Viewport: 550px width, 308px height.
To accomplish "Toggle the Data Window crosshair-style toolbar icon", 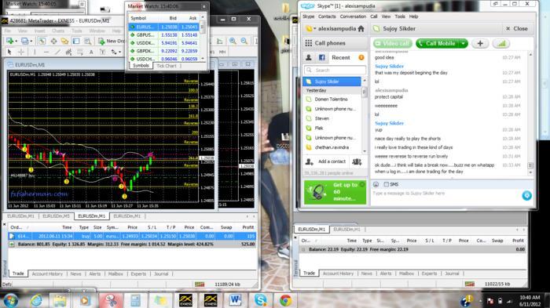I will [53, 41].
